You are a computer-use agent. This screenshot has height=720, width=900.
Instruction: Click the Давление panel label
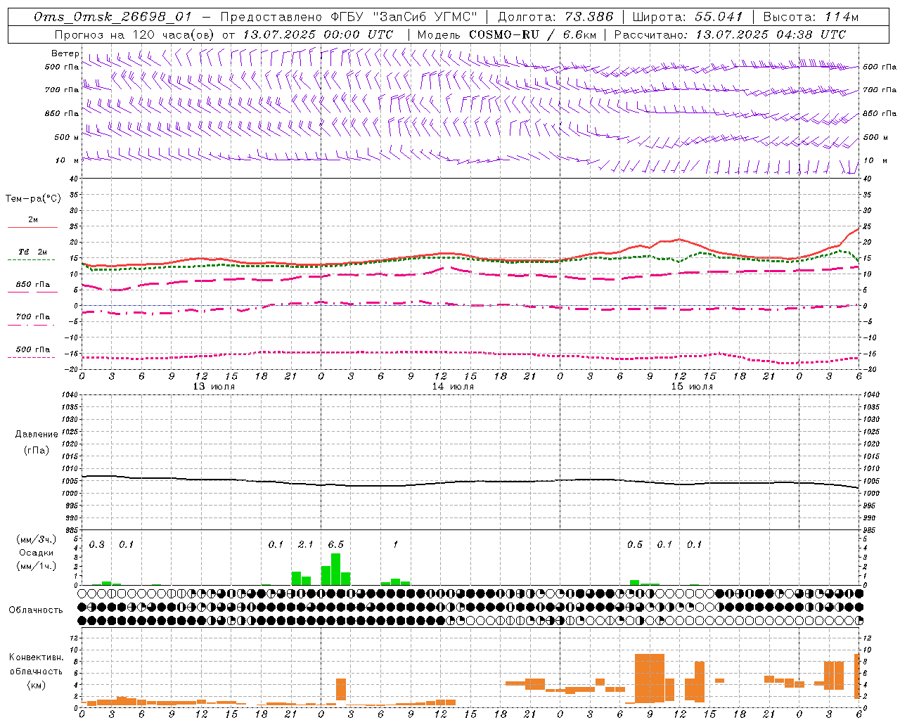pyautogui.click(x=37, y=435)
